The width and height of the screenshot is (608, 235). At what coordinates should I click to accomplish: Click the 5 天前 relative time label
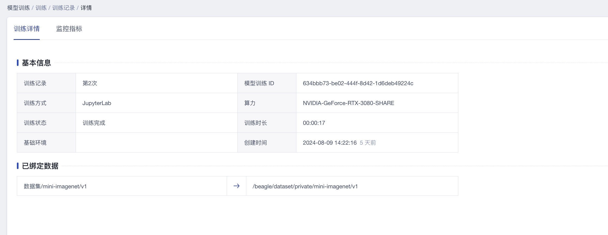point(368,143)
